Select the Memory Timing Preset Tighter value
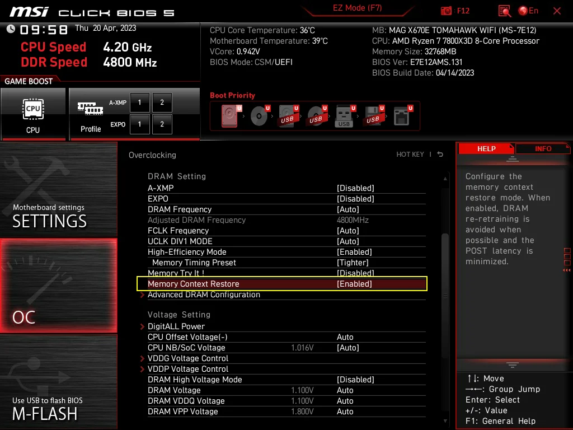The image size is (573, 430). (353, 263)
